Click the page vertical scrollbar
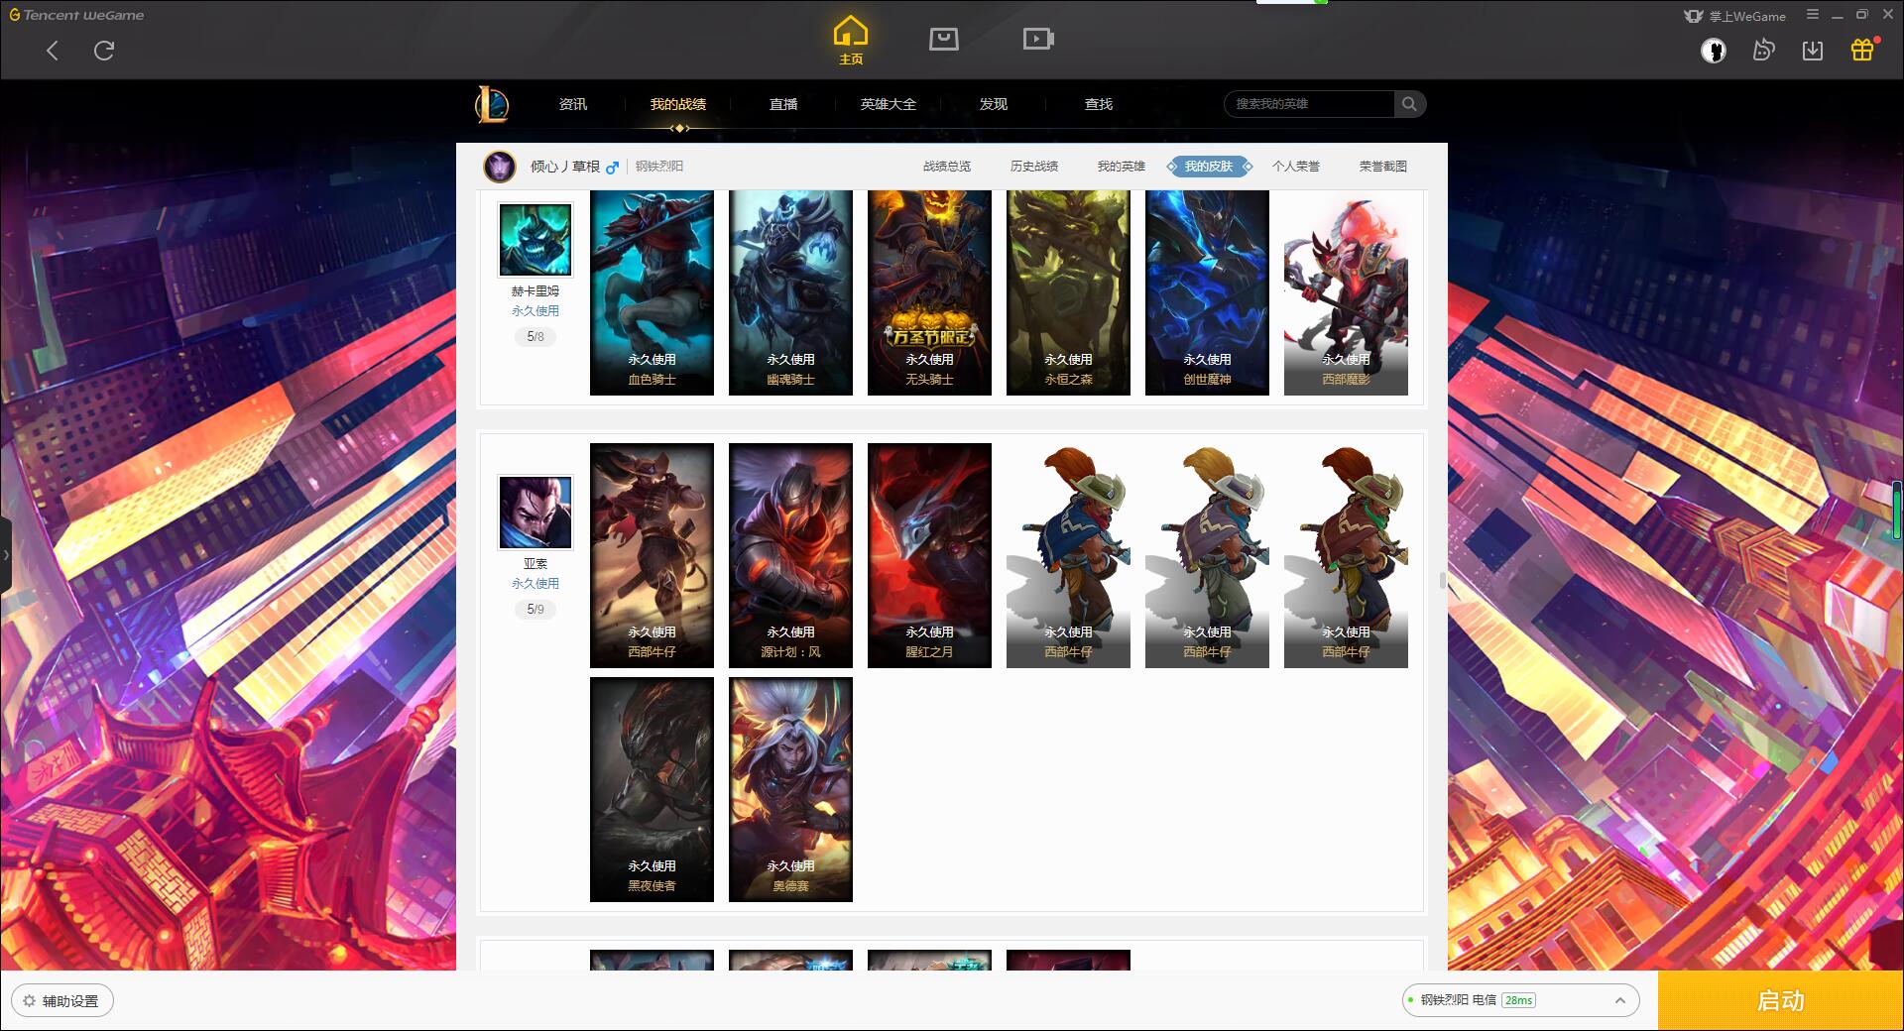 [1443, 580]
